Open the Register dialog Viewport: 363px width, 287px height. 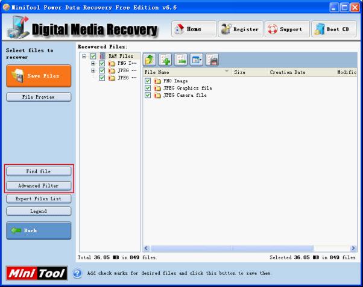pyautogui.click(x=241, y=29)
